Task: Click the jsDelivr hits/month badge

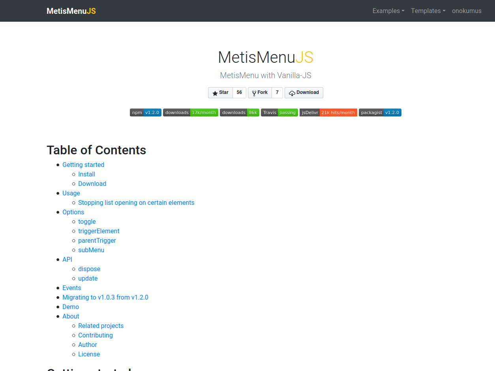Action: pyautogui.click(x=328, y=112)
